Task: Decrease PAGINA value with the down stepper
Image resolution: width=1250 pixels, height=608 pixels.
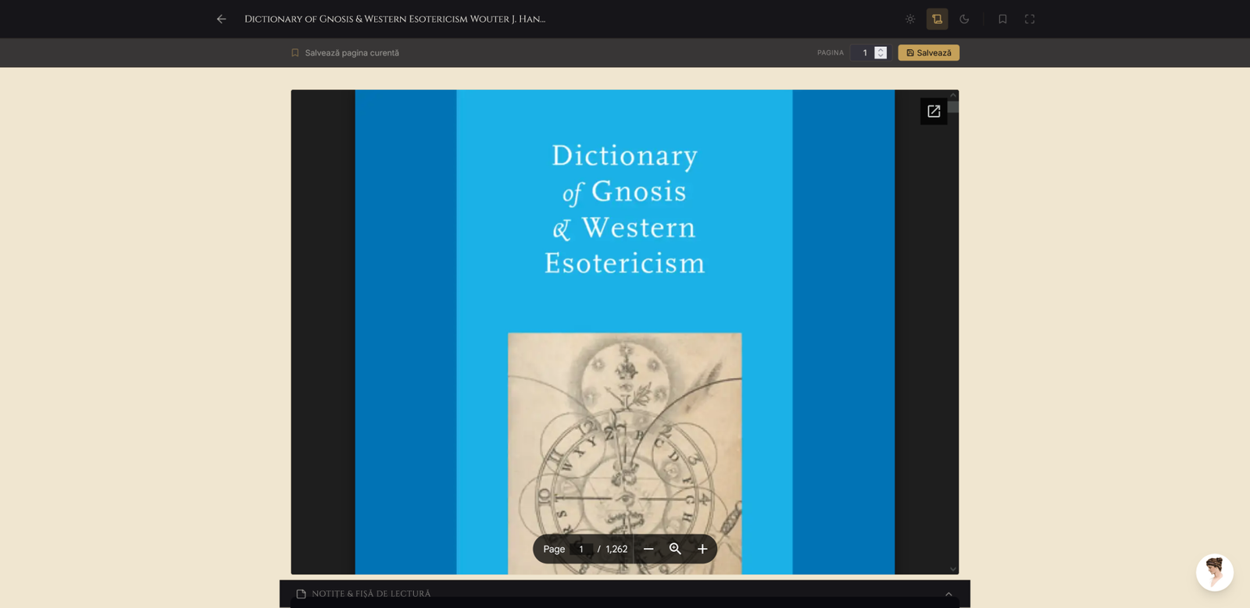Action: [880, 56]
